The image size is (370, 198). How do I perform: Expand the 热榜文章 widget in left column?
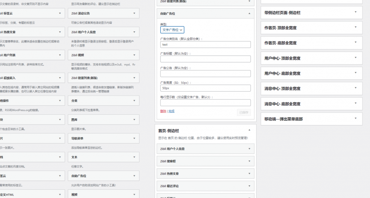60,32
